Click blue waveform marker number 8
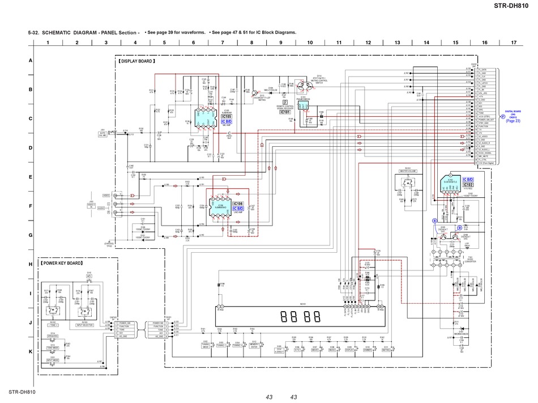The image size is (538, 403). [x=434, y=221]
